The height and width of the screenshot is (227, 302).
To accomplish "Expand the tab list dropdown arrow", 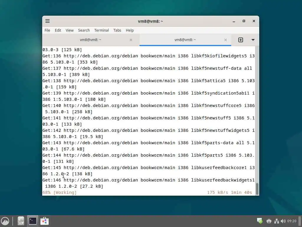I will [253, 40].
